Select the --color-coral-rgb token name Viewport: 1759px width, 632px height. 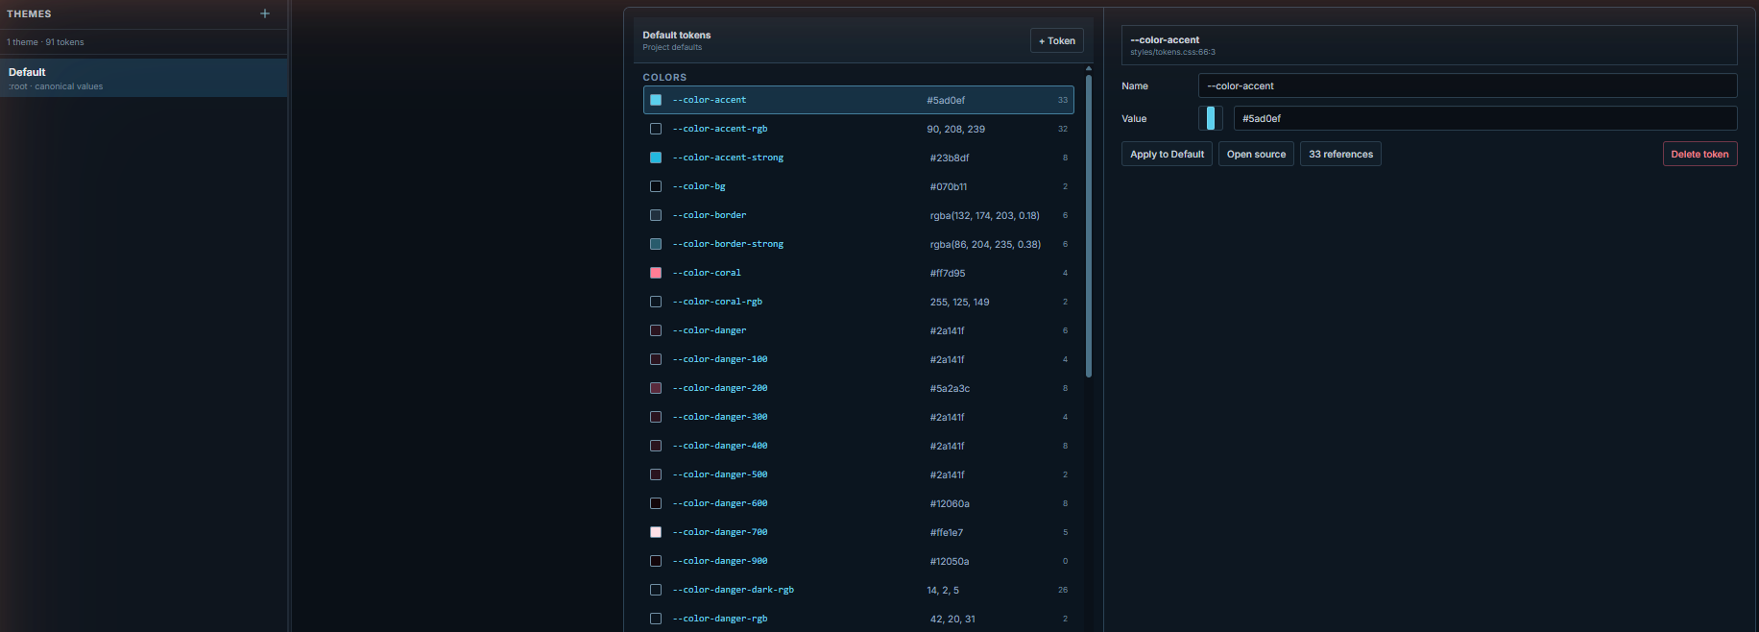point(717,302)
